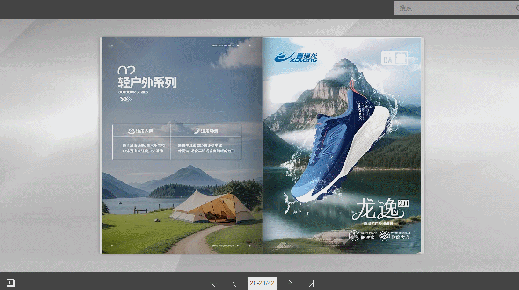Click the DA badge on the right page

[394, 58]
